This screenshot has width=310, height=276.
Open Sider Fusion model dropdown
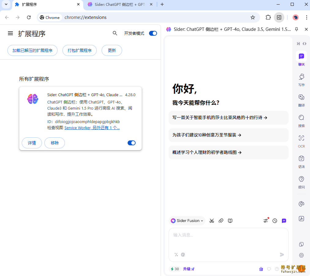pos(187,220)
